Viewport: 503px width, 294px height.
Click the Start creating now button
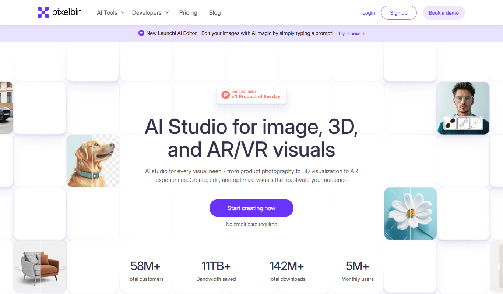coord(251,208)
